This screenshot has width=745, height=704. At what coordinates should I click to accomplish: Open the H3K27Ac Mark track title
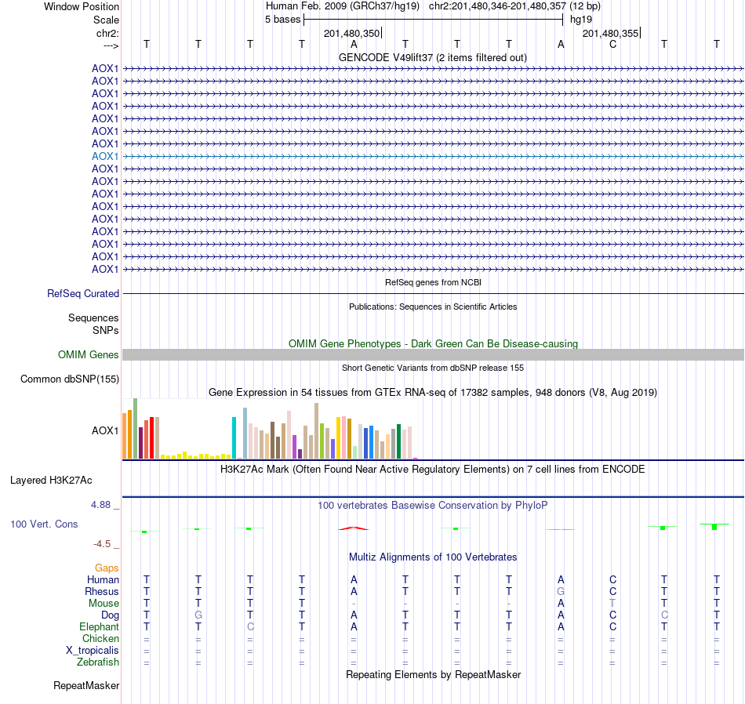pos(432,470)
